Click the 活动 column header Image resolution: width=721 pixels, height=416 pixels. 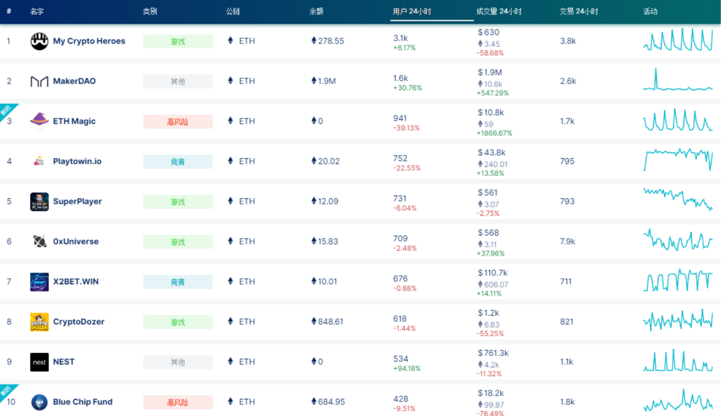(x=650, y=11)
